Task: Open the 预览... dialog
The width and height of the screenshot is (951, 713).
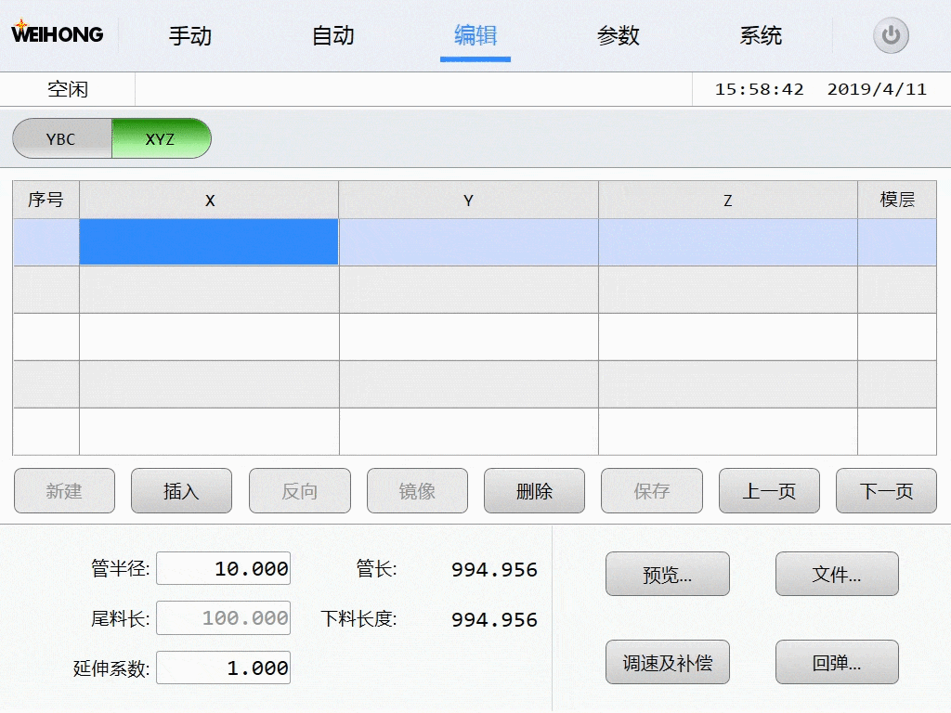Action: point(667,574)
